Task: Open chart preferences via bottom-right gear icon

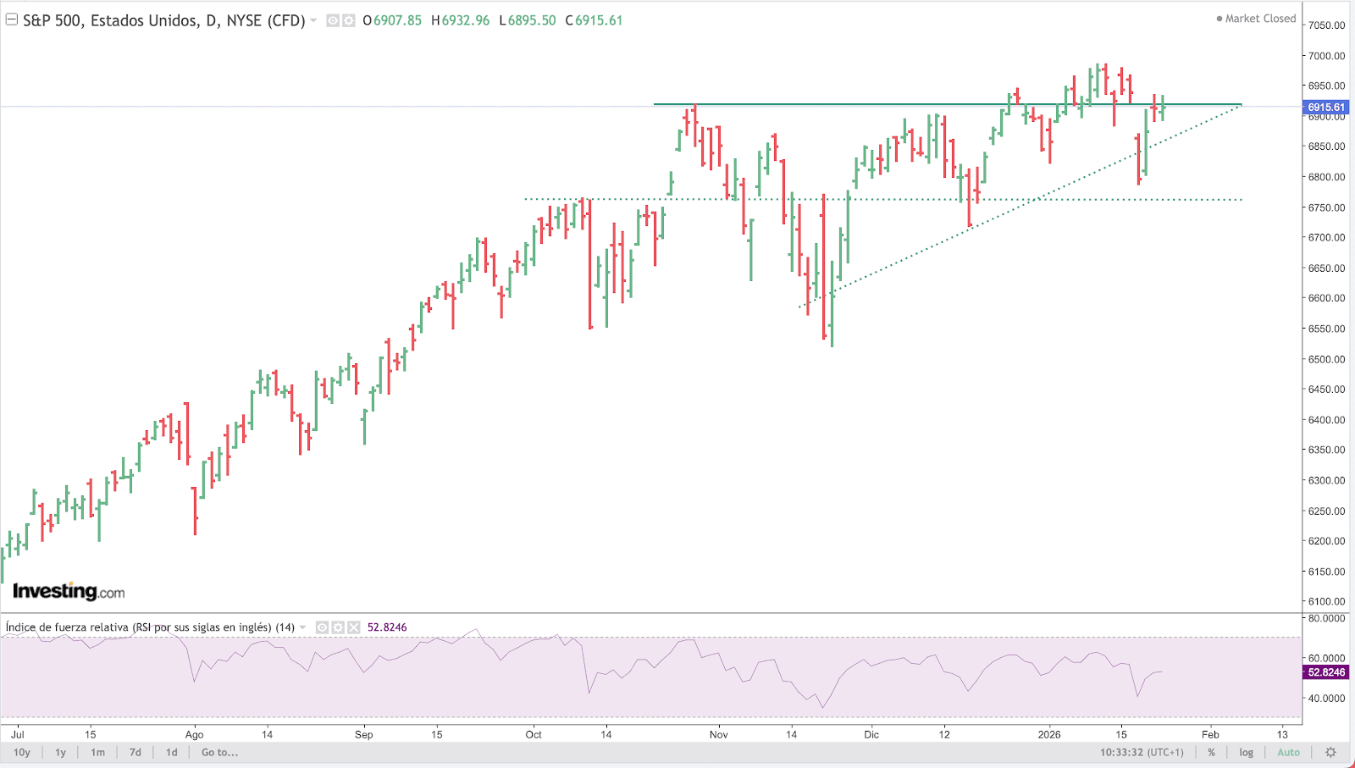Action: 1331,752
